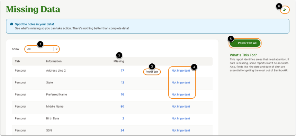Open the Show filter dropdown set to All
This screenshot has height=136, width=296.
point(42,49)
